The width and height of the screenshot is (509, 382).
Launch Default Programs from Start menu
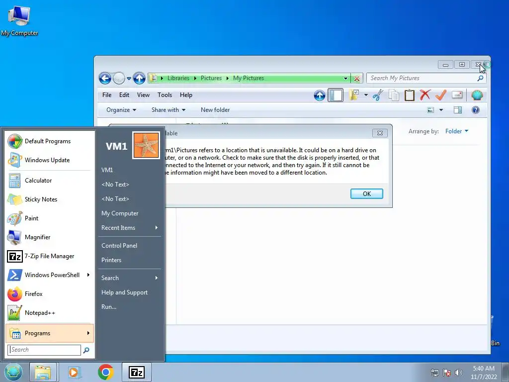(x=49, y=141)
